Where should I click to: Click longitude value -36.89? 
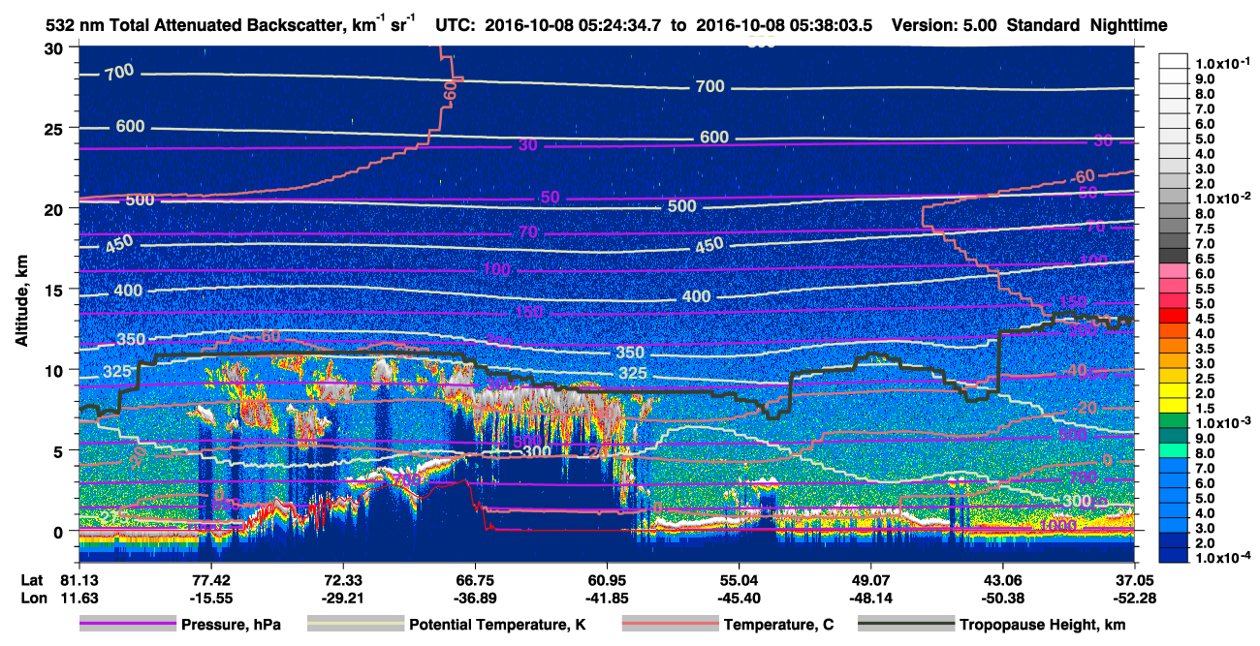(x=474, y=598)
